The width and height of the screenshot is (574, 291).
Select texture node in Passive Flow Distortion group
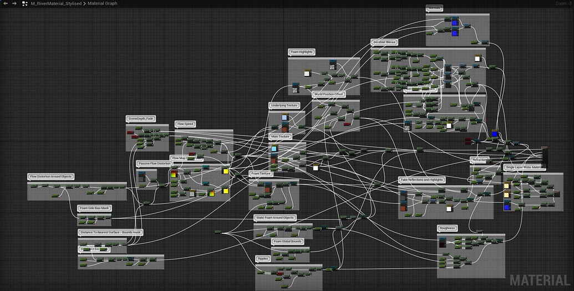coord(141,178)
